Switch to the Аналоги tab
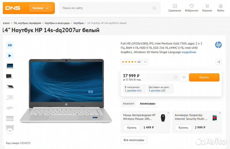Viewport: 230px width, 149px height. tap(128, 104)
